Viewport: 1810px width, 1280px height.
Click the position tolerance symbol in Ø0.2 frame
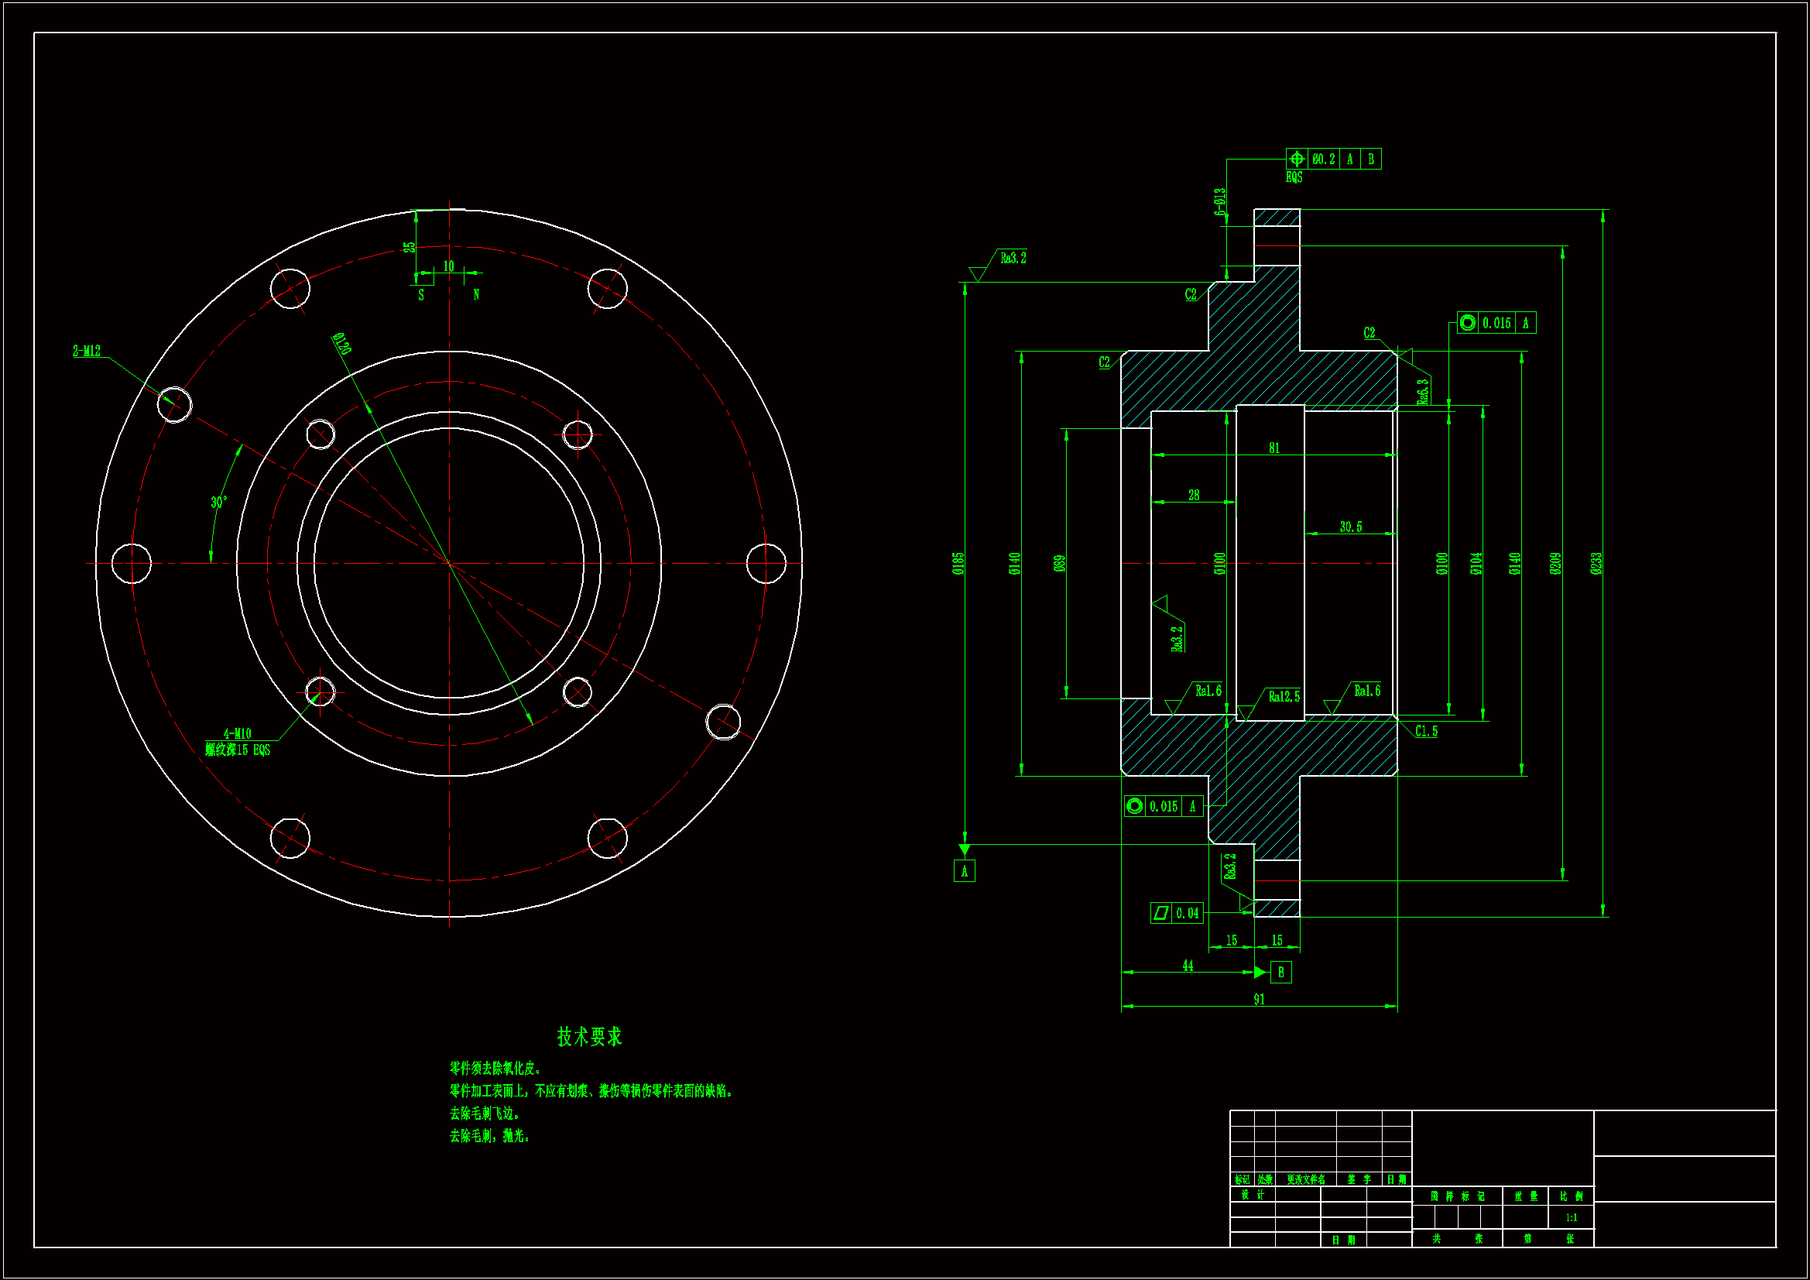click(x=1297, y=160)
